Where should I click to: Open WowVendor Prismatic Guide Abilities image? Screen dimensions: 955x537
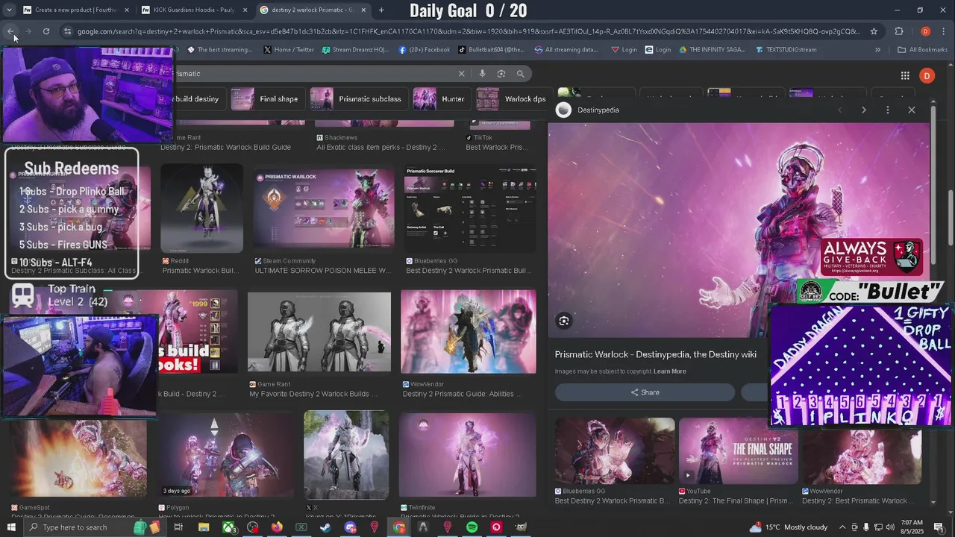pyautogui.click(x=468, y=332)
